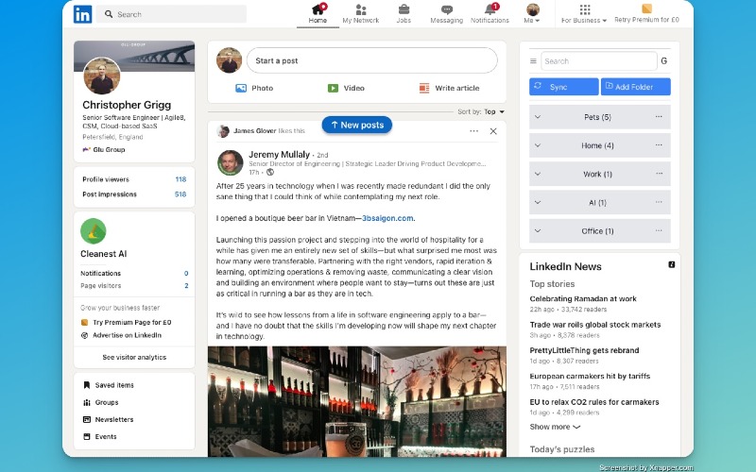Screen dimensions: 756x472
Task: Click the LinkedIn logo icon
Action: (x=82, y=14)
